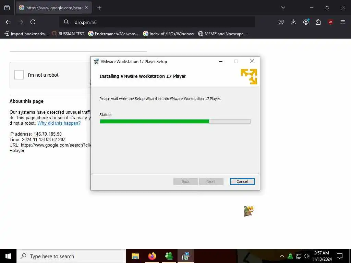Click the greyed-out Next button

(211, 181)
